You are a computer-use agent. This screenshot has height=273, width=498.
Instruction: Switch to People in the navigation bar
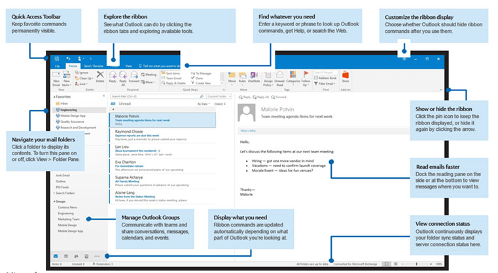pyautogui.click(x=76, y=256)
